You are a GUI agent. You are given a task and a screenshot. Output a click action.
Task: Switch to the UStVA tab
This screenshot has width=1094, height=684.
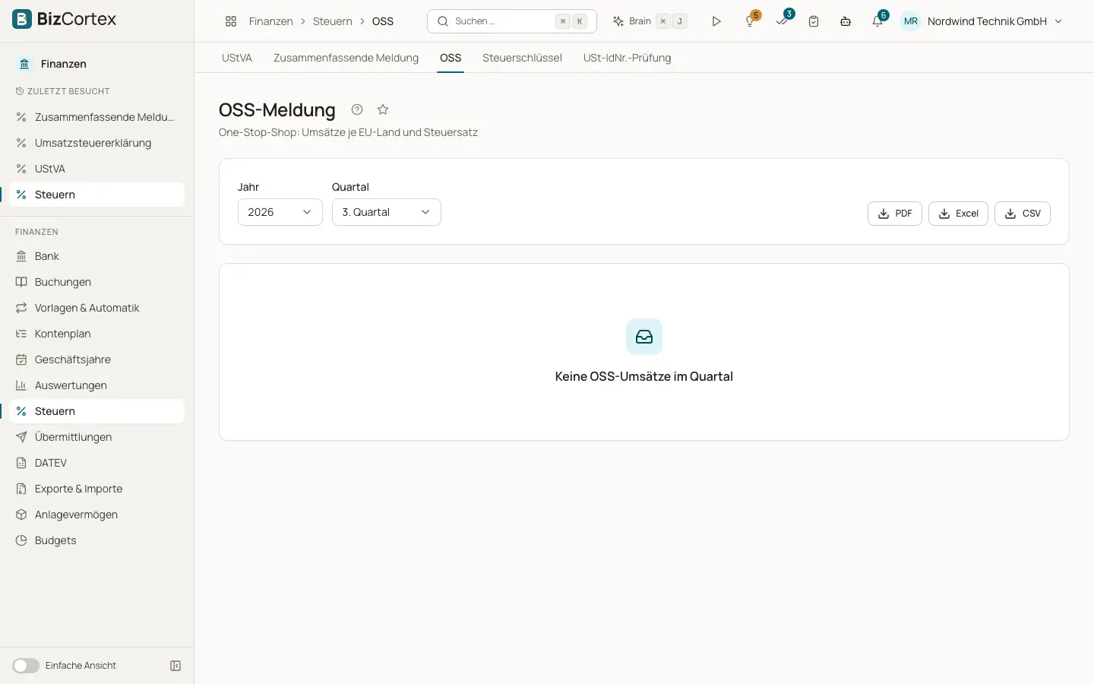pos(237,58)
